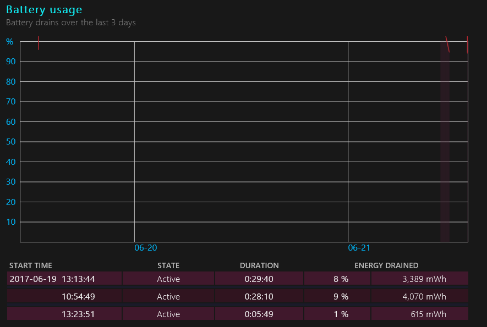Viewport: 487px width, 327px height.
Task: Click the 06-21 date label on the chart
Action: tap(359, 248)
